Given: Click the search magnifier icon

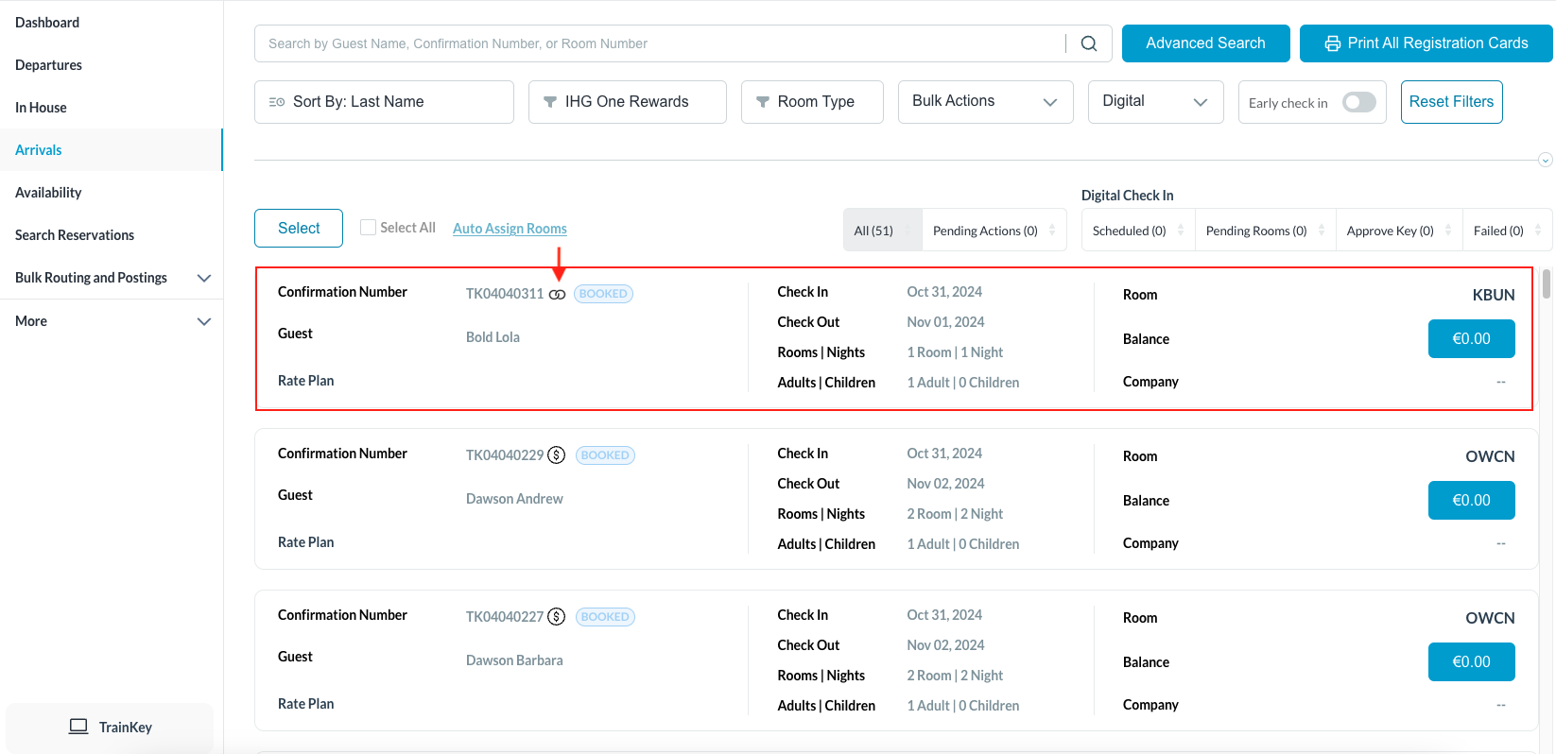Looking at the screenshot, I should pos(1089,43).
